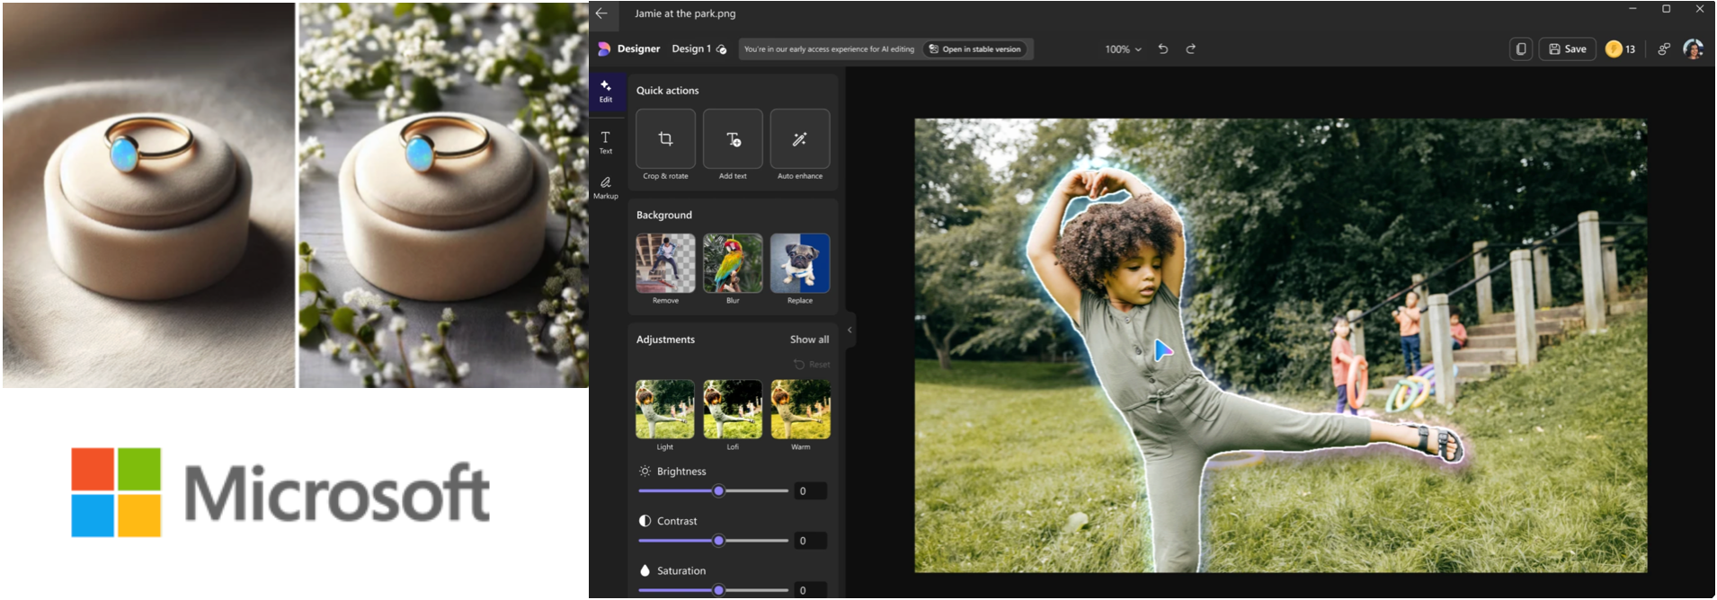1717x600 pixels.
Task: Click the half-circle icon beside Contrast
Action: click(x=645, y=521)
